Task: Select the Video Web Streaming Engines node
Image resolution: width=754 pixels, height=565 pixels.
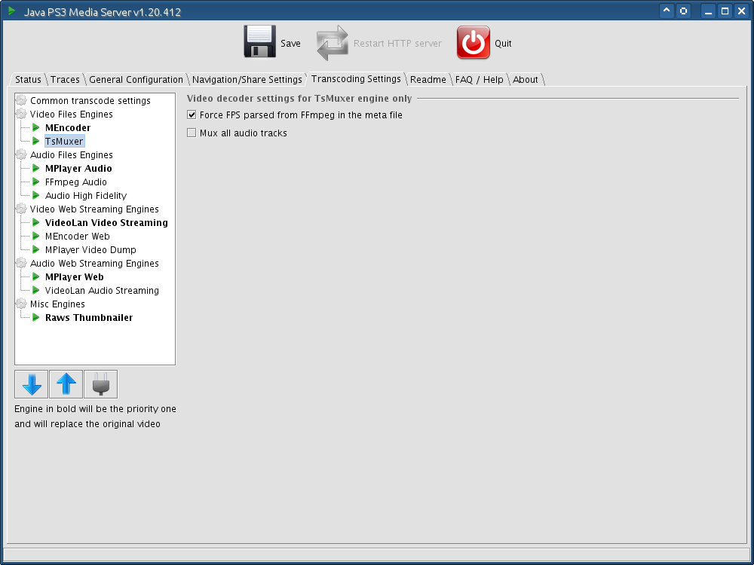Action: (x=94, y=209)
